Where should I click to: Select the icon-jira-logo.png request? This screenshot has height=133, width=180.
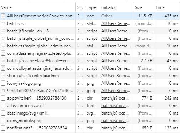90,83
